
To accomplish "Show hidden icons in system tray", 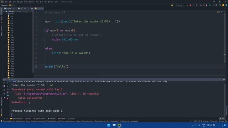I will click(x=193, y=125).
